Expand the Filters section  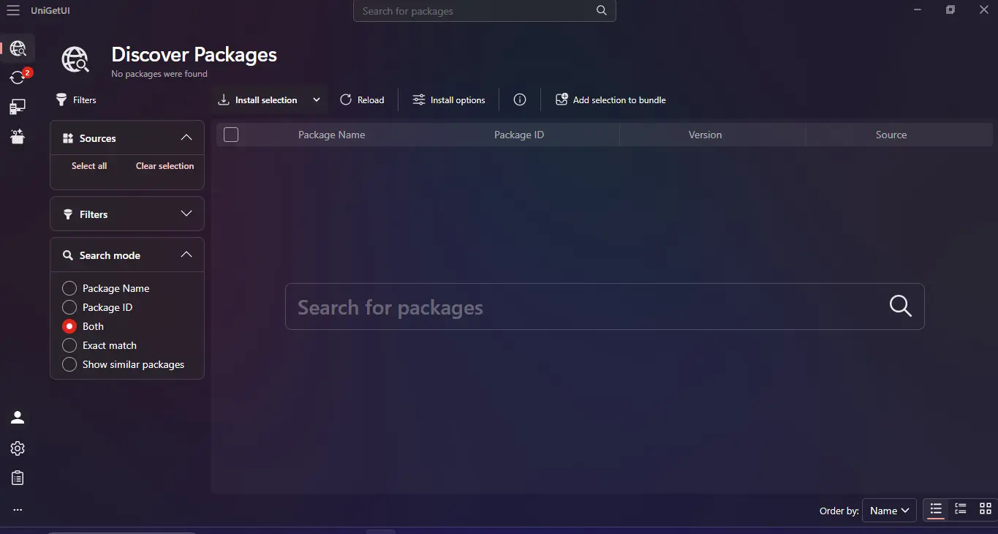click(x=186, y=214)
